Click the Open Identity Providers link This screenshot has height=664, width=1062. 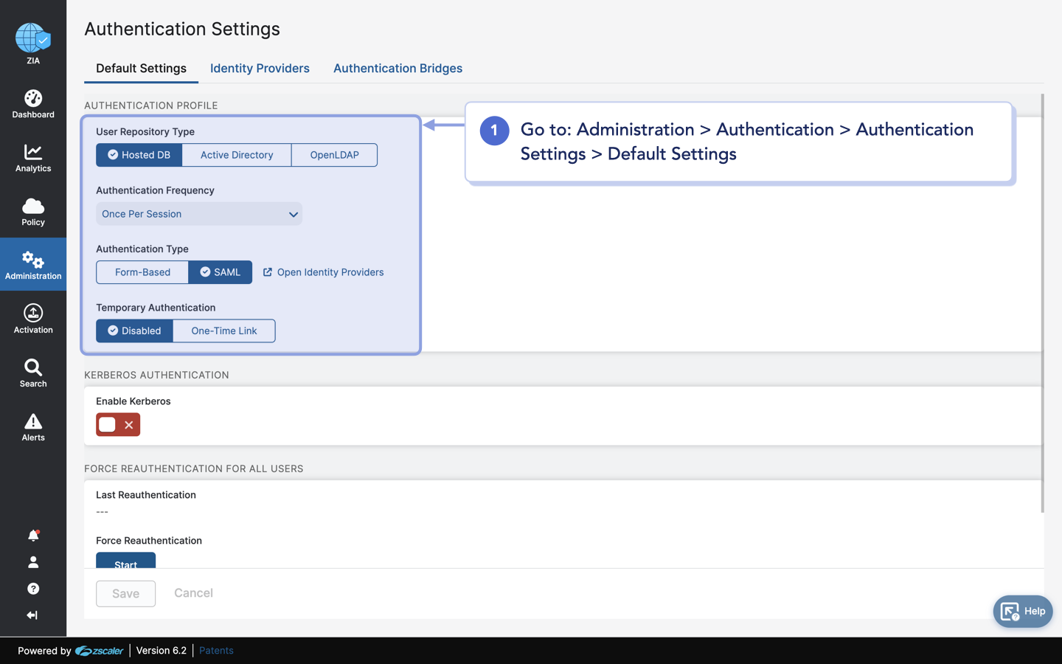[330, 272]
